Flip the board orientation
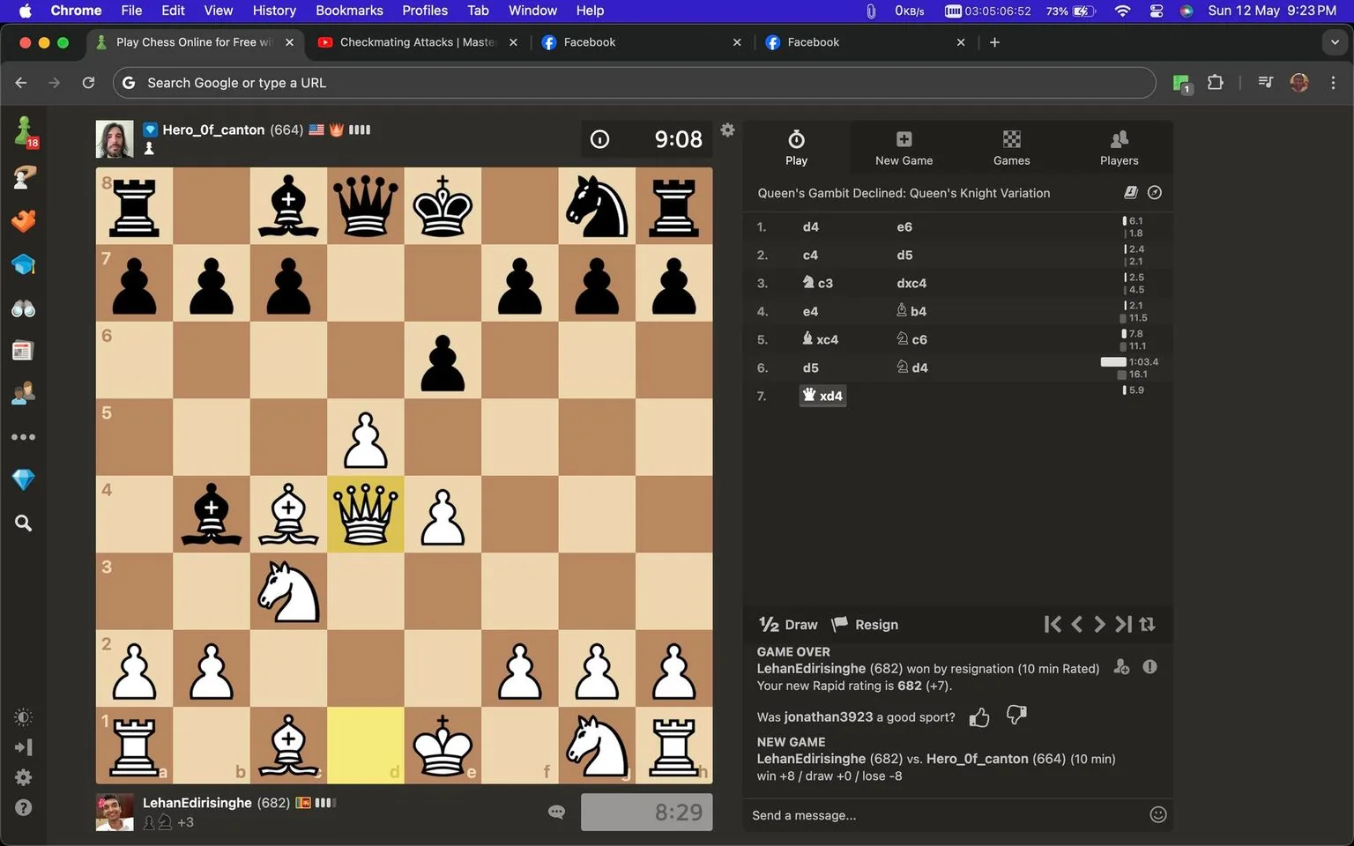 [1147, 624]
